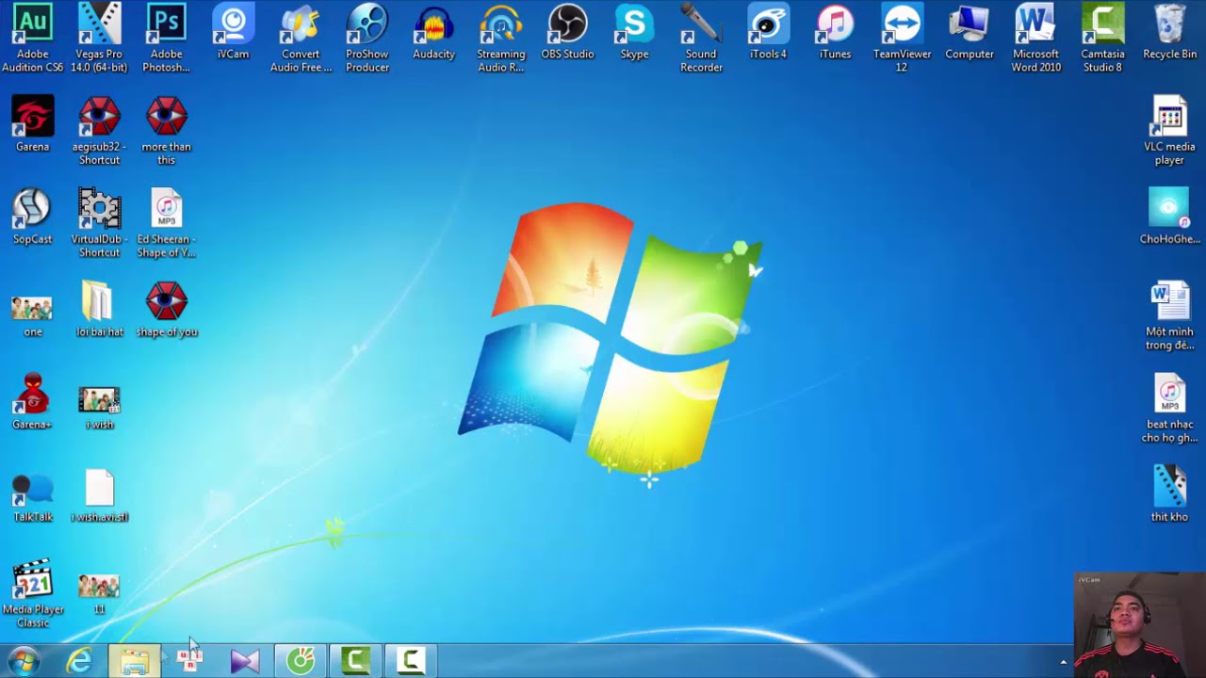
Task: Select the 'shape of you' subtitle file
Action: tap(166, 310)
